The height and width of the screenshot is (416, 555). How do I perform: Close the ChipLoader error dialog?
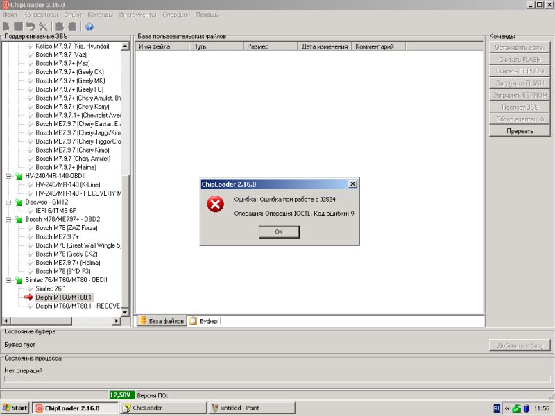tap(352, 184)
